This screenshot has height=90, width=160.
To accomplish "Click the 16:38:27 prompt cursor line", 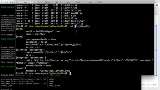I will (x=43, y=73).
